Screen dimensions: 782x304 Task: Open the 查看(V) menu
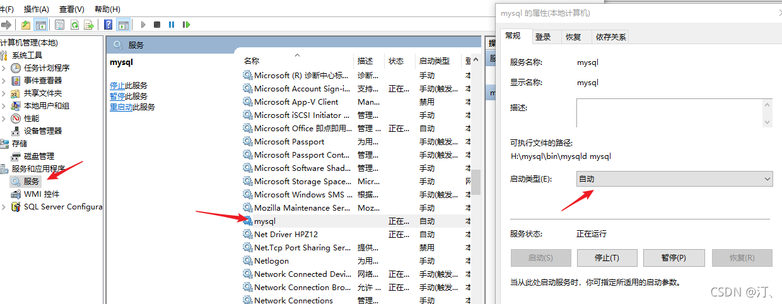(72, 9)
